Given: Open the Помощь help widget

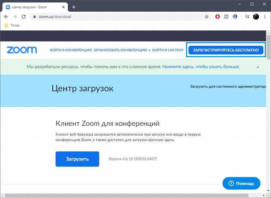Looking at the screenshot, I should click(x=241, y=183).
